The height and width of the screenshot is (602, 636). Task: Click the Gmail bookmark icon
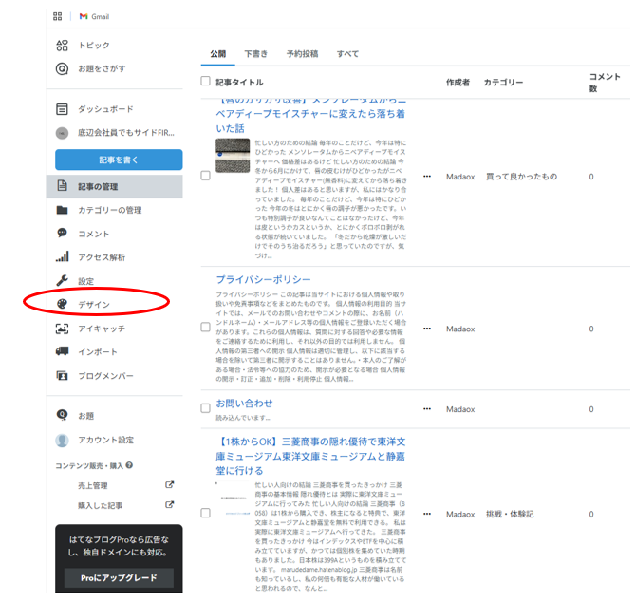click(84, 16)
